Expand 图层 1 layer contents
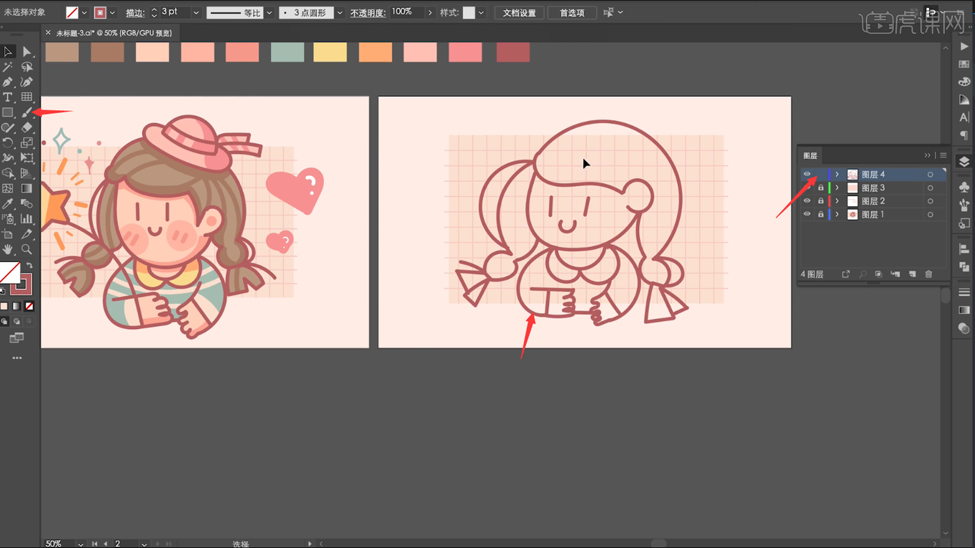The height and width of the screenshot is (548, 975). tap(837, 215)
